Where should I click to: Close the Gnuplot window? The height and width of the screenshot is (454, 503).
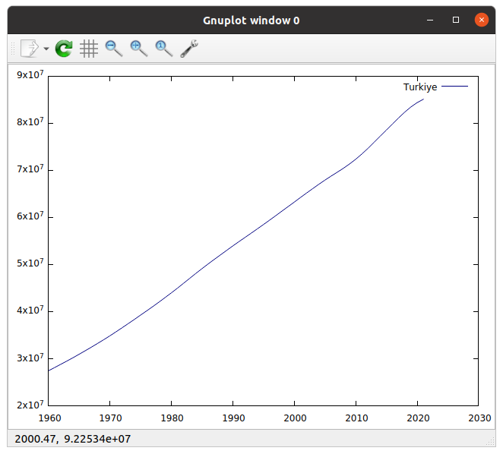pos(481,20)
